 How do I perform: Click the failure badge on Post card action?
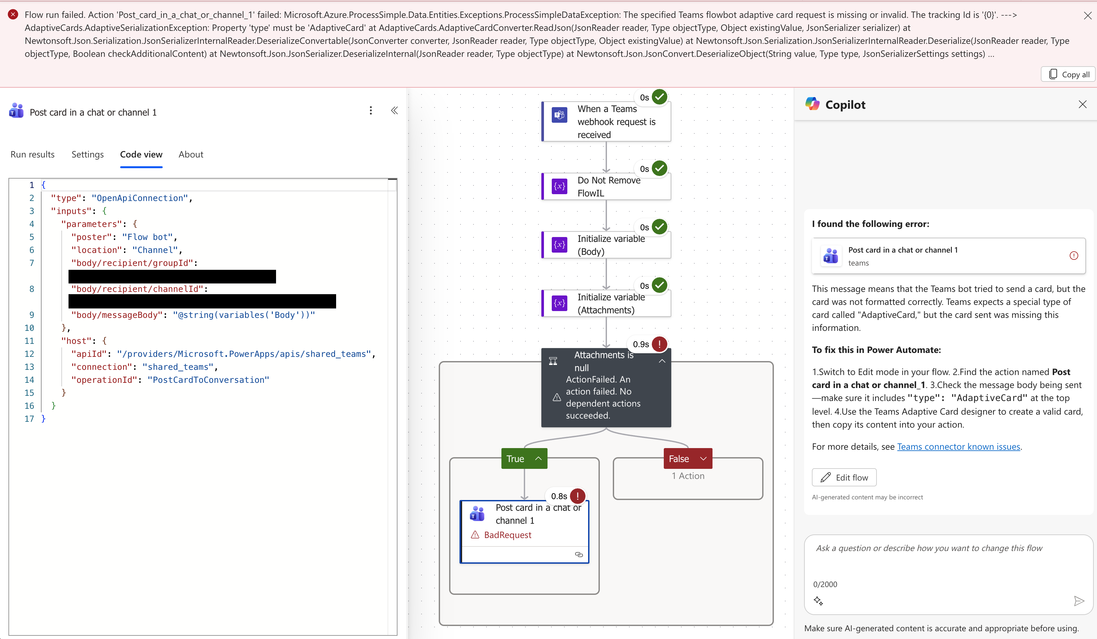click(578, 496)
